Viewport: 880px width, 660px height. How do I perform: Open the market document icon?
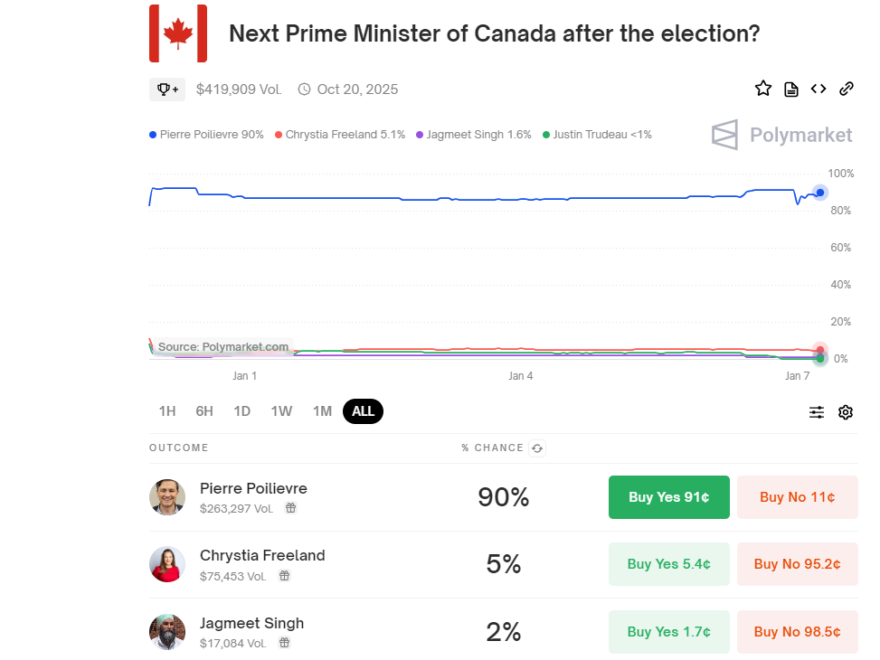point(791,89)
